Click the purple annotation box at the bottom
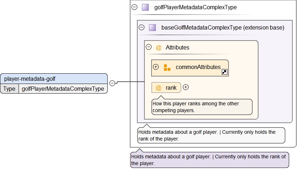 [209, 160]
